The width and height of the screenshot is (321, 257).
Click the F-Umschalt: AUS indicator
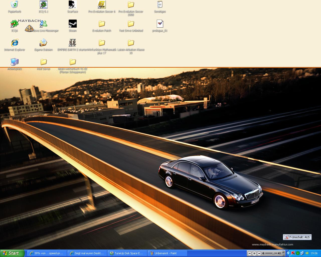297,237
